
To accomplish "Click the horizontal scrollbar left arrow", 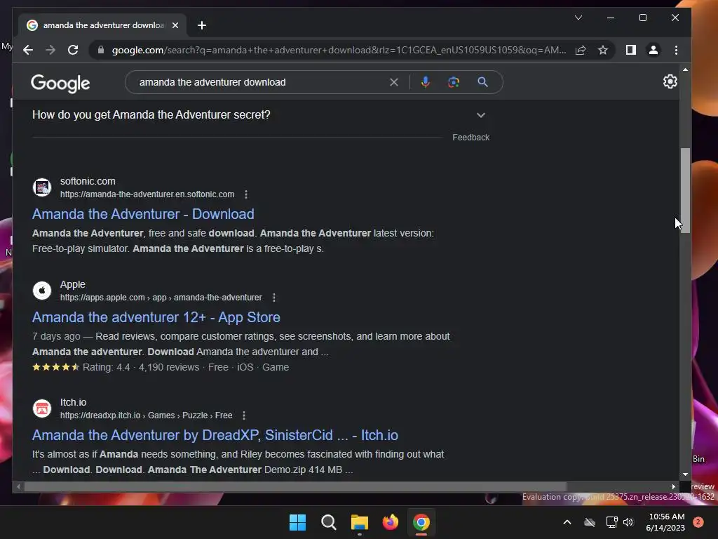I will [18, 486].
